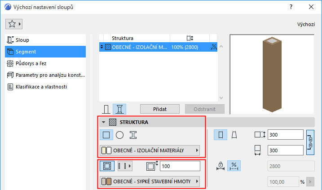The width and height of the screenshot is (322, 190).
Task: Open OBECNÉ - IZOLAČNÍ MATERIÁLY material dropdown
Action: point(150,150)
